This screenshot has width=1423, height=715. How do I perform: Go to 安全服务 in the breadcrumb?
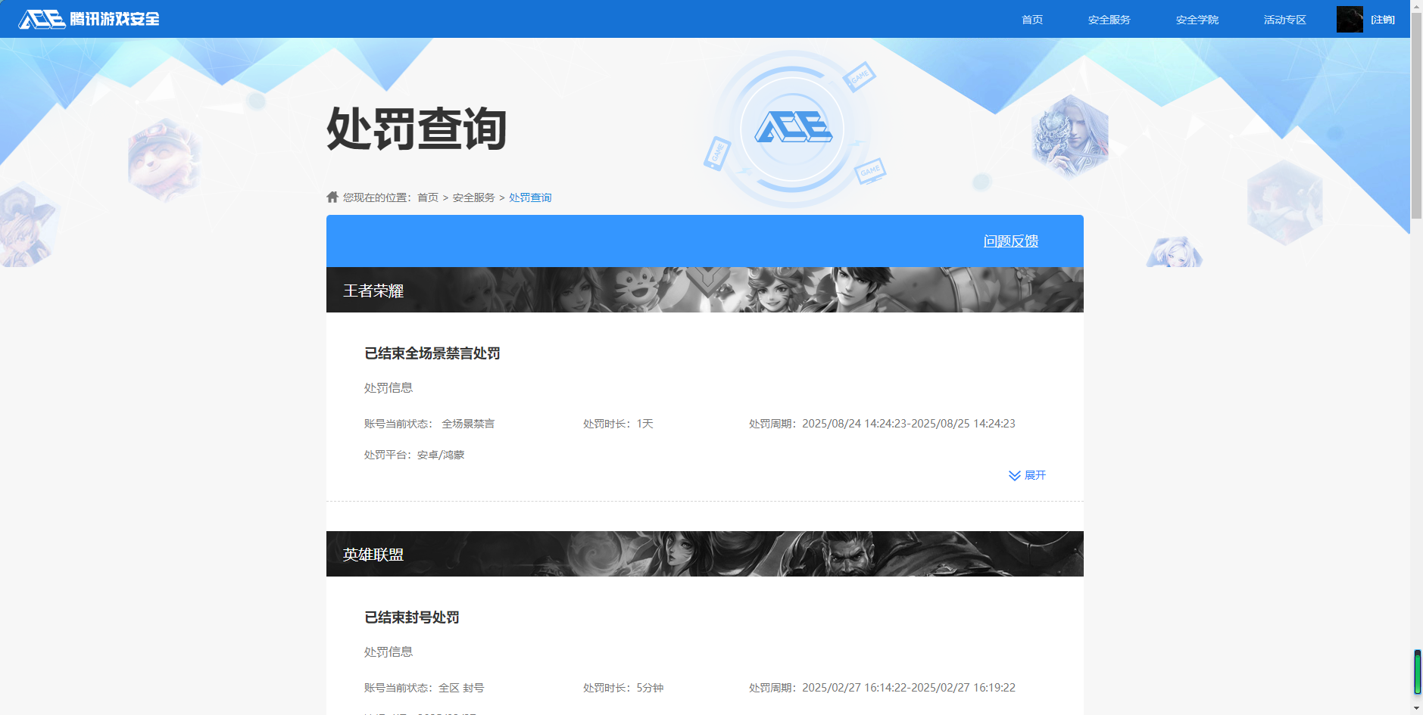tap(474, 197)
